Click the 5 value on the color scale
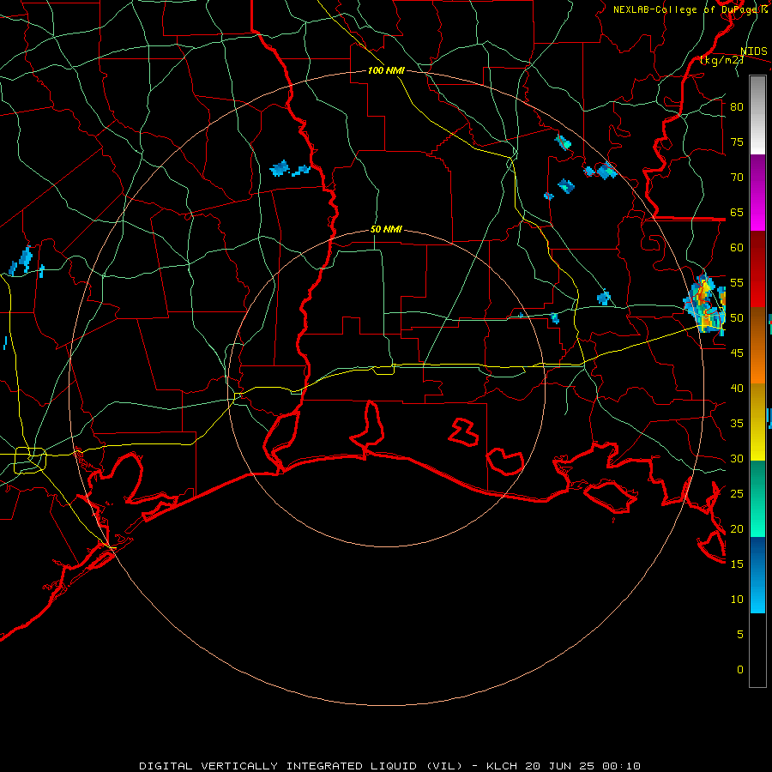Screen dimensions: 772x772 pyautogui.click(x=740, y=635)
